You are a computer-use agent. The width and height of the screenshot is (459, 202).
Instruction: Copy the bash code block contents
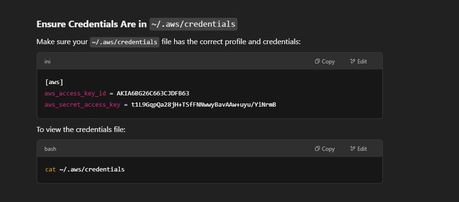tap(324, 149)
